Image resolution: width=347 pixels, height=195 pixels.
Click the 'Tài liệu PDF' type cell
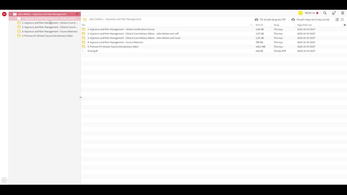coord(280,51)
